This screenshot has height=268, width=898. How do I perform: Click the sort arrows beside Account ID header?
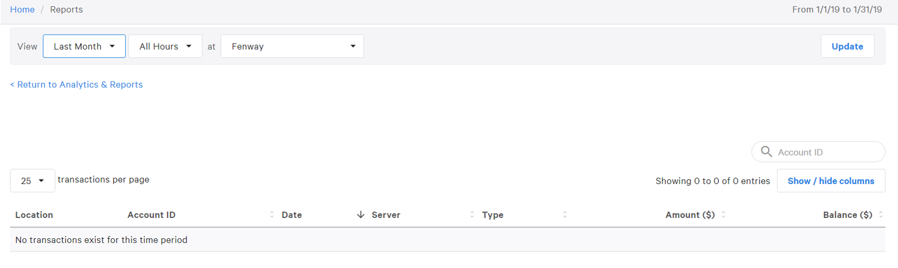point(272,215)
